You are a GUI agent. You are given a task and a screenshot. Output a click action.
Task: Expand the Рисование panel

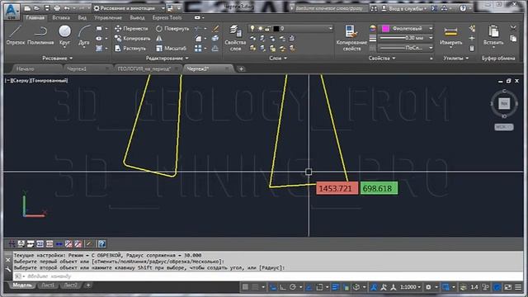coord(57,59)
